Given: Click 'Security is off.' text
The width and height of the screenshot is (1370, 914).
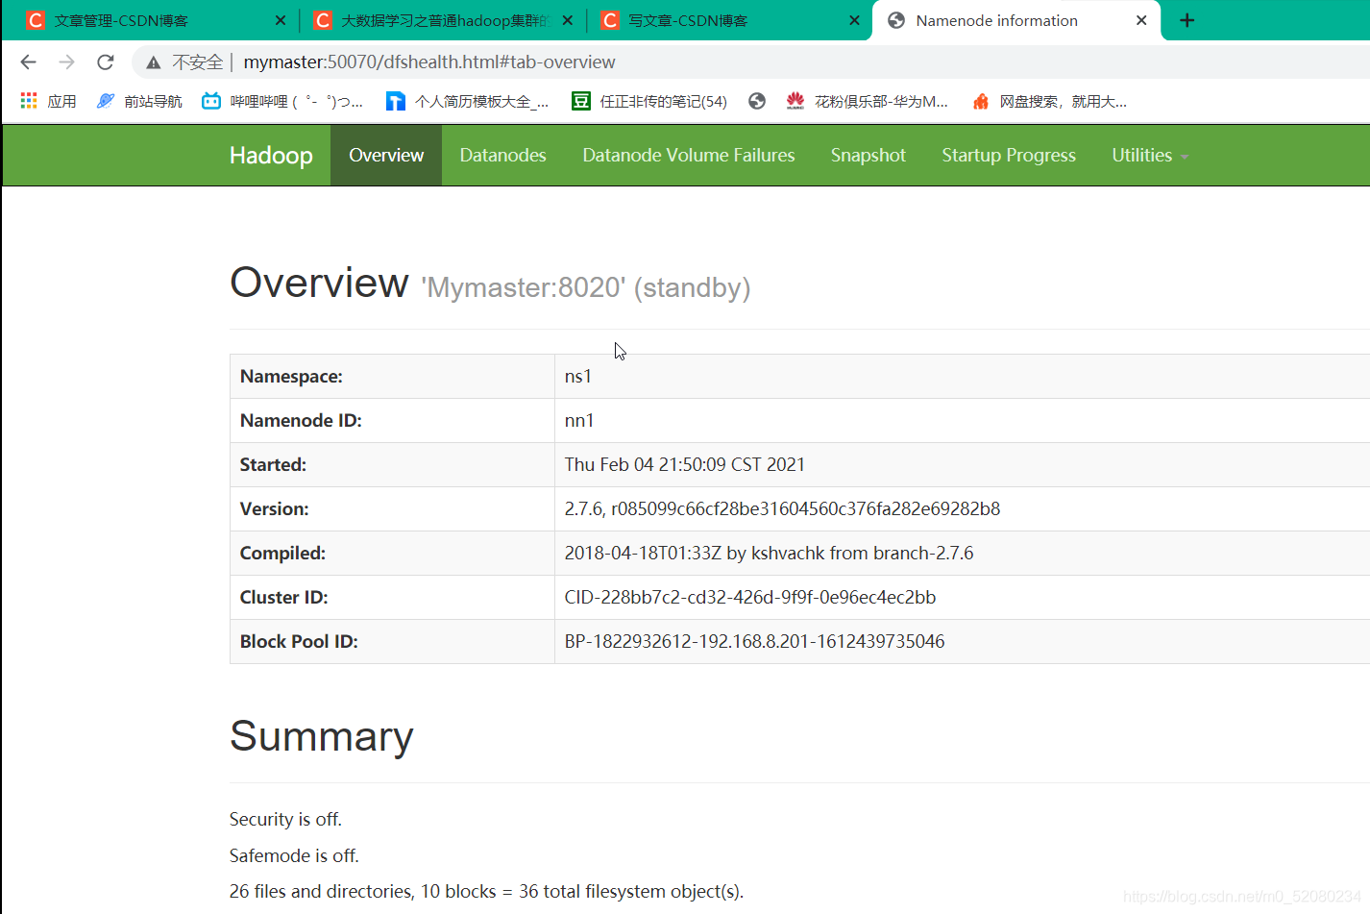Looking at the screenshot, I should pos(285,819).
